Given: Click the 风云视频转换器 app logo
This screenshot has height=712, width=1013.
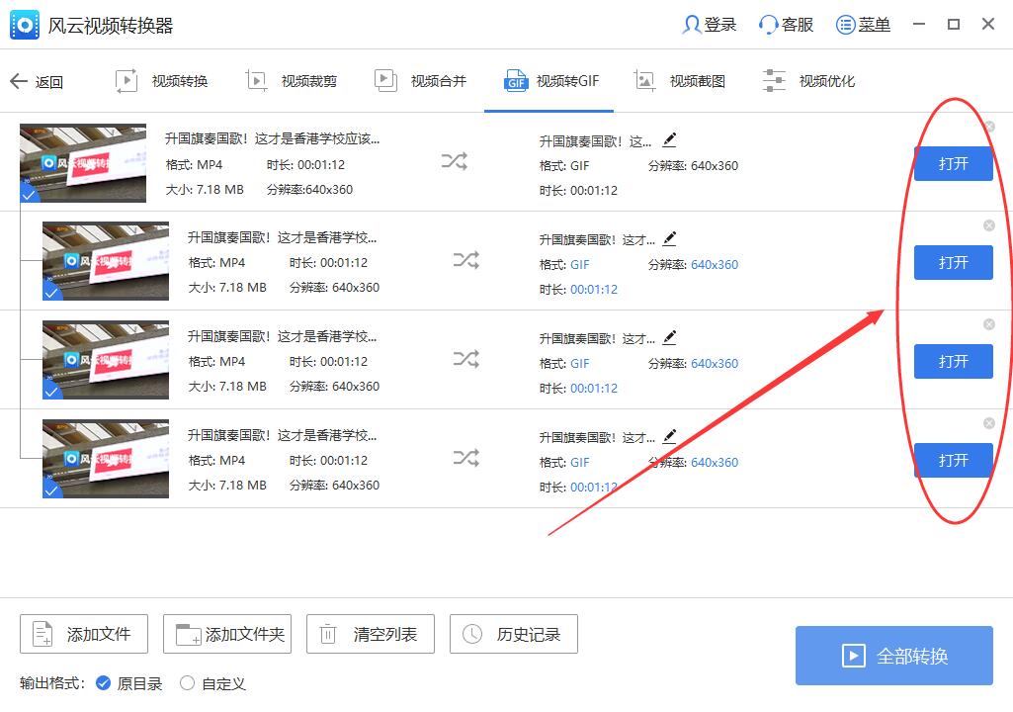Looking at the screenshot, I should [25, 26].
